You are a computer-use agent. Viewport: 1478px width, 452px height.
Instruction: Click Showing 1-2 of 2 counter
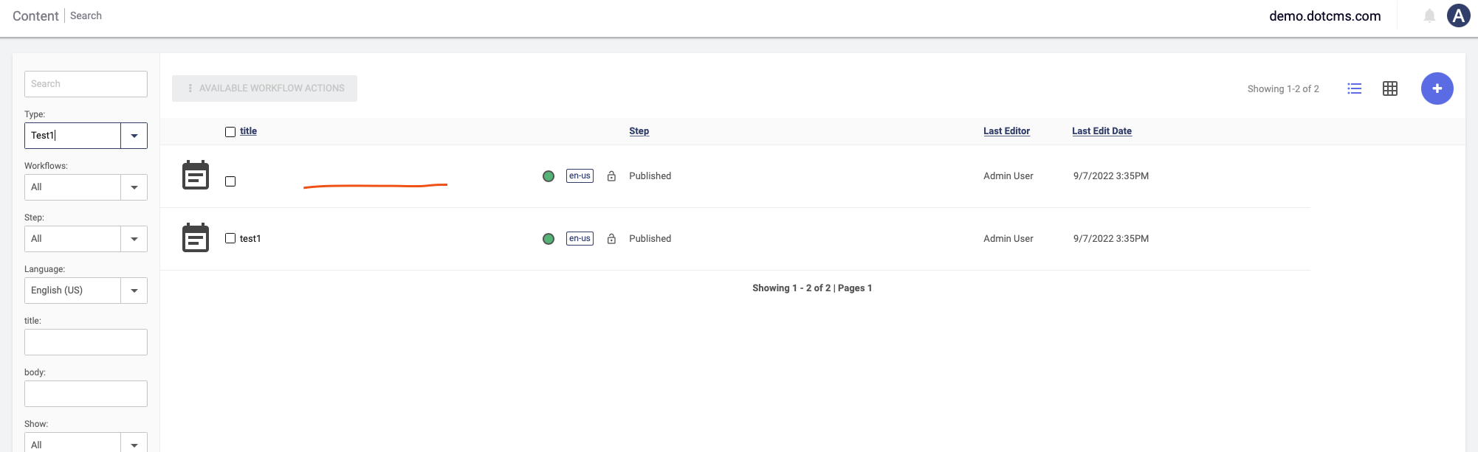(1283, 88)
